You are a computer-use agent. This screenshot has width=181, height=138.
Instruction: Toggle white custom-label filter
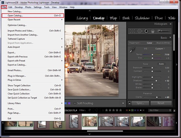pos(141,110)
